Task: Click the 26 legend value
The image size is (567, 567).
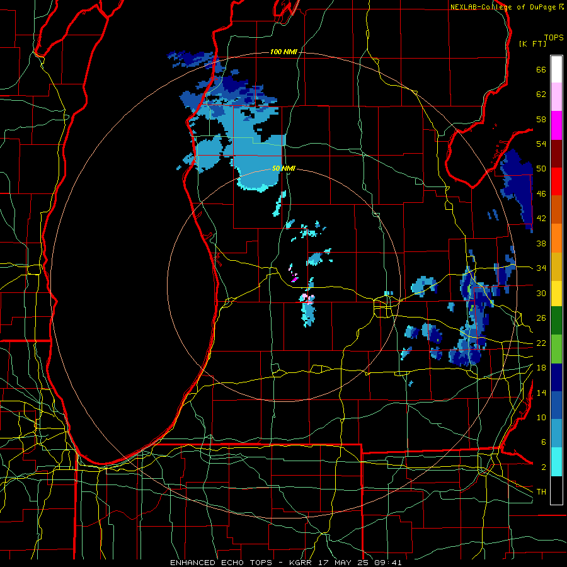Action: (541, 318)
